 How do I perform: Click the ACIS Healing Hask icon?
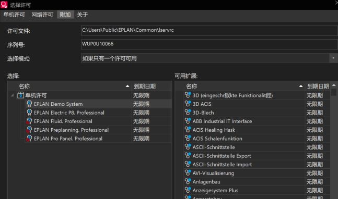188,129
